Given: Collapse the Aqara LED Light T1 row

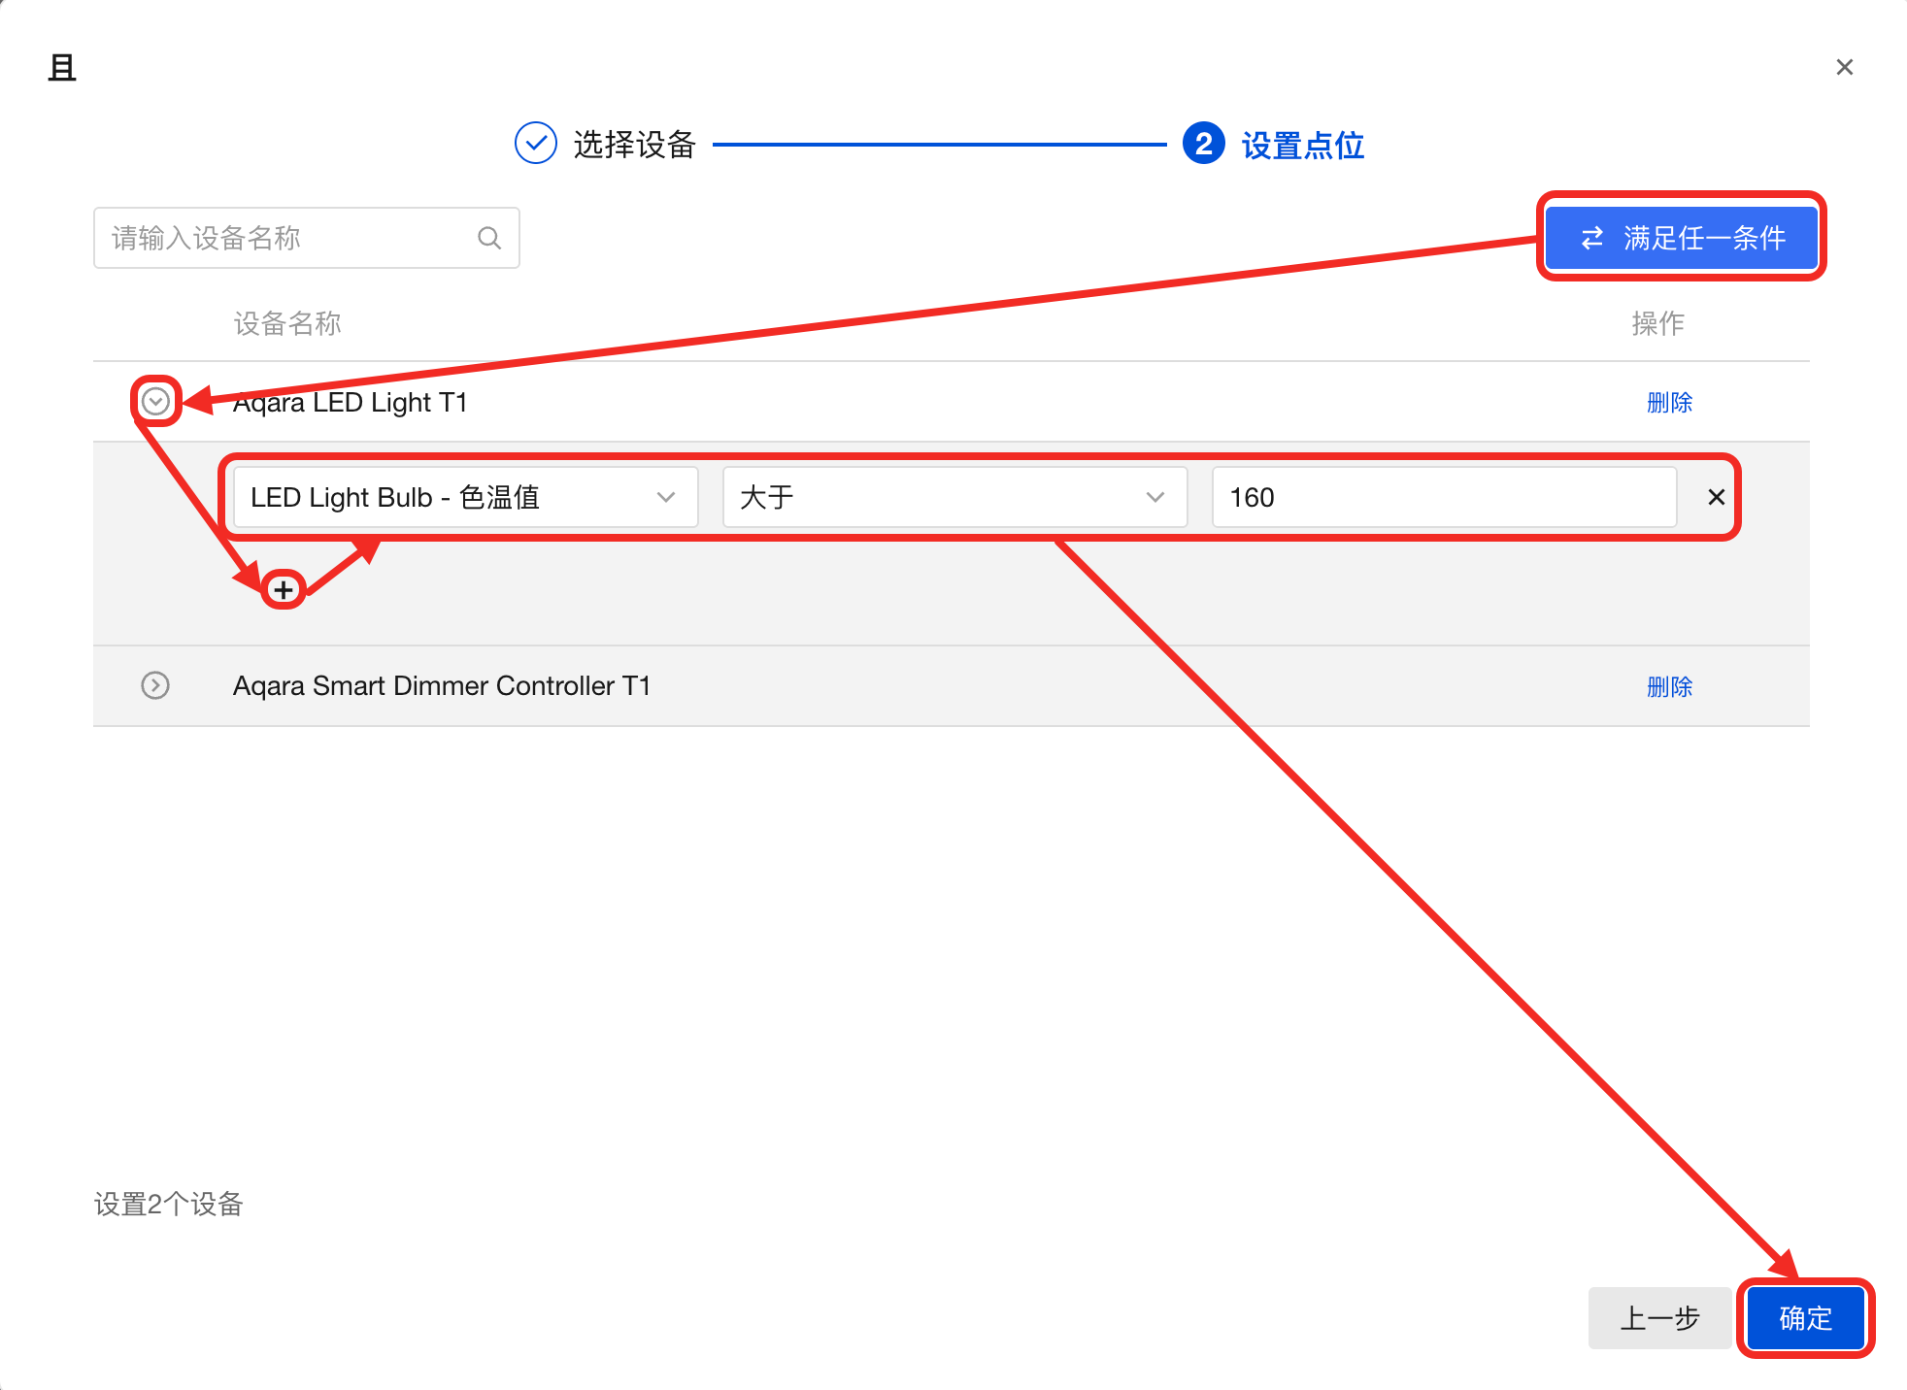Looking at the screenshot, I should pos(155,401).
